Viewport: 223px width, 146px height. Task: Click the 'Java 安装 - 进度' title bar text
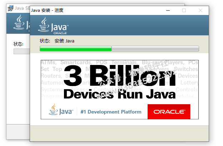coord(47,10)
